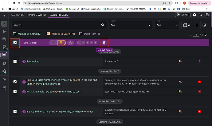Click the trash icon to remove items
Viewport: 212px width, 126px height.
pos(104,43)
